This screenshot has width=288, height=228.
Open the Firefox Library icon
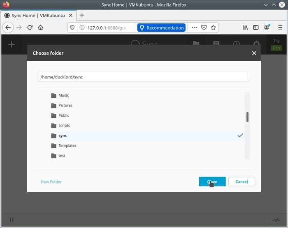pos(245,28)
